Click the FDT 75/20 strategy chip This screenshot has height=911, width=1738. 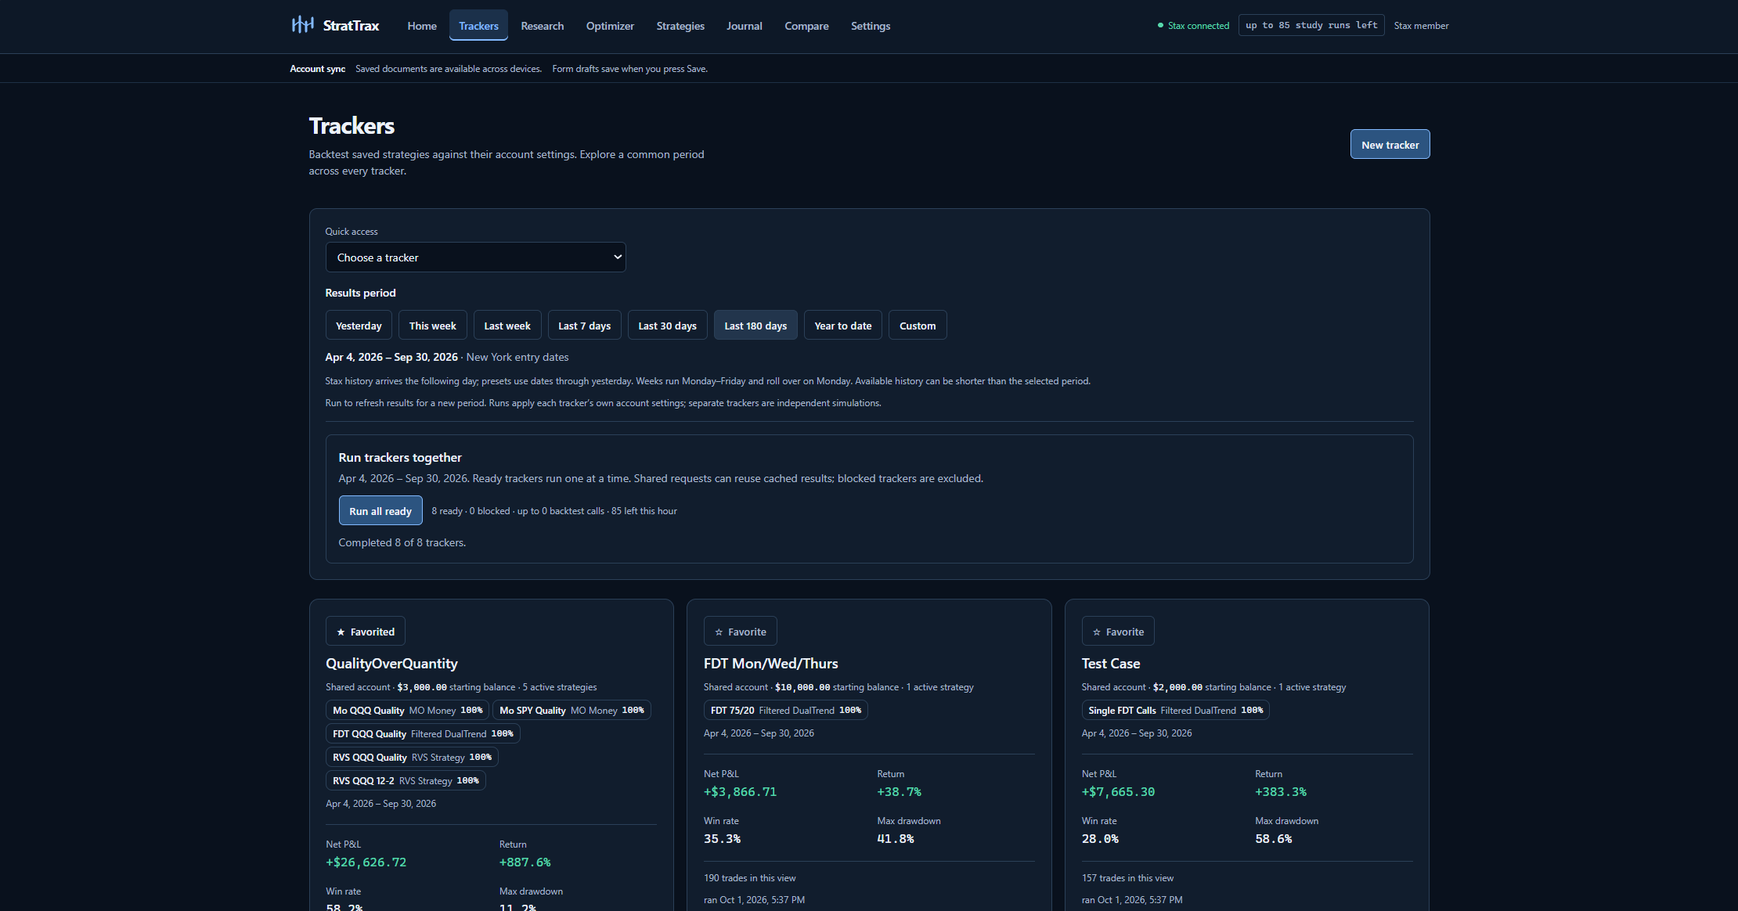[x=785, y=711]
